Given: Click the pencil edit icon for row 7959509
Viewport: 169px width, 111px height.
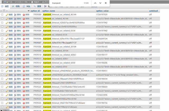Looking at the screenshot, I should pyautogui.click(x=7, y=51).
